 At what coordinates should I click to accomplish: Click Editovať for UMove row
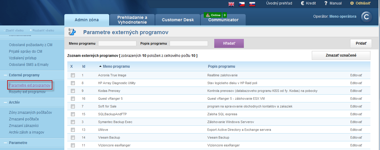[x=356, y=130]
